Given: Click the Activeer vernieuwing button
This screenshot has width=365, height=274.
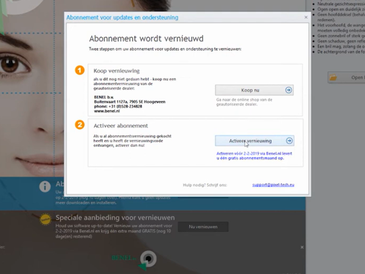Looking at the screenshot, I should click(254, 141).
